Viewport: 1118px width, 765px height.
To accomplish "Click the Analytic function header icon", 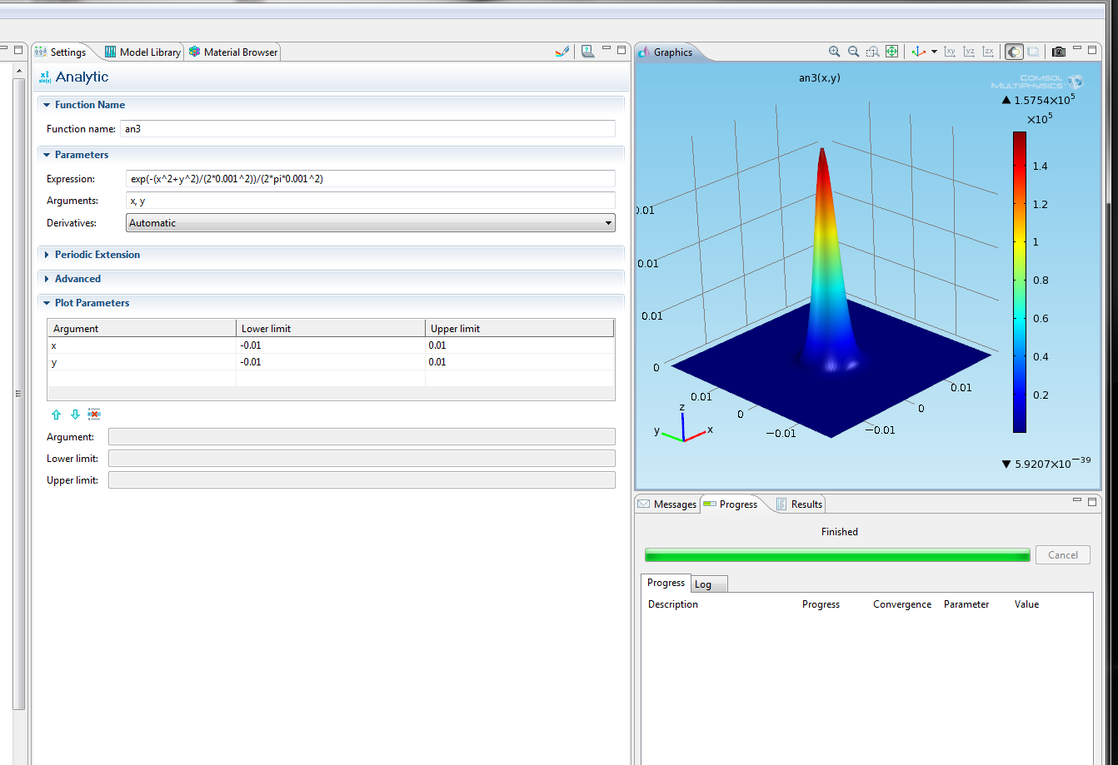I will click(45, 77).
